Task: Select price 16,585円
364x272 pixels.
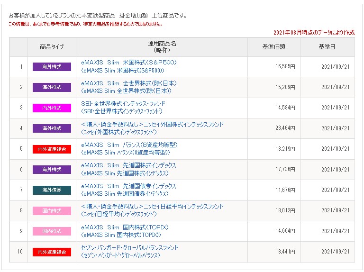Action: pos(285,67)
